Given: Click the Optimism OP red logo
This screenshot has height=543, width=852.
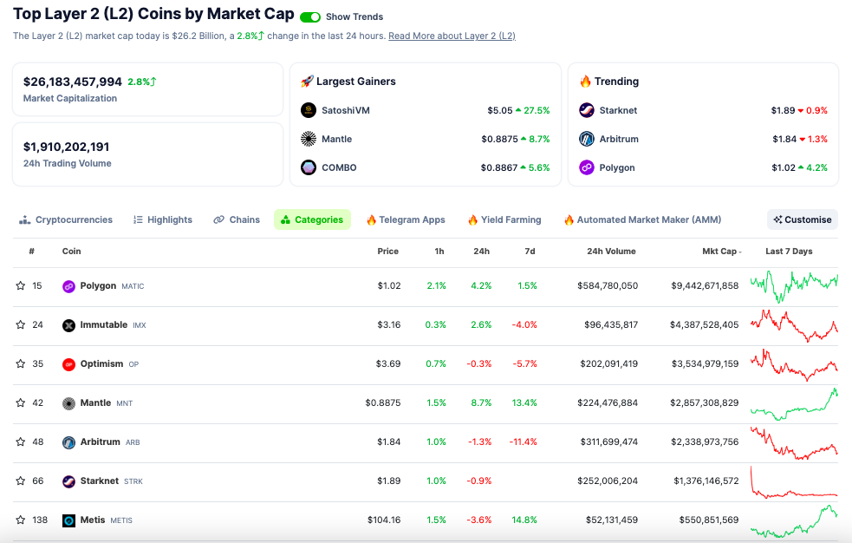Looking at the screenshot, I should [x=69, y=364].
